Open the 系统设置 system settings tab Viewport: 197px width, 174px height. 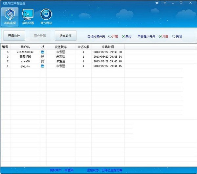point(28,17)
